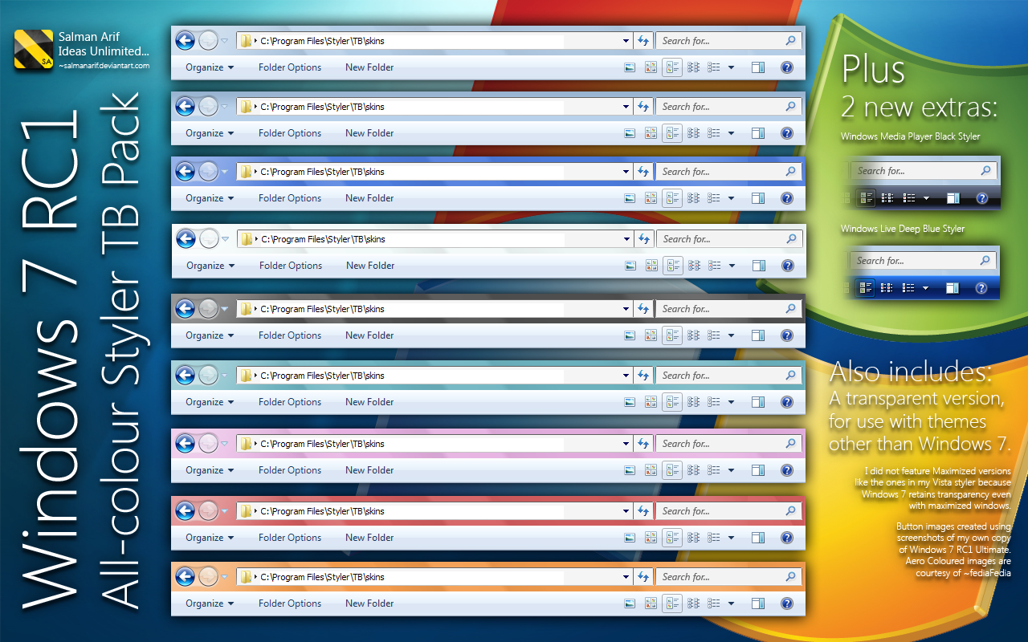Open Help via the question mark icon
The height and width of the screenshot is (642, 1028).
tap(786, 67)
